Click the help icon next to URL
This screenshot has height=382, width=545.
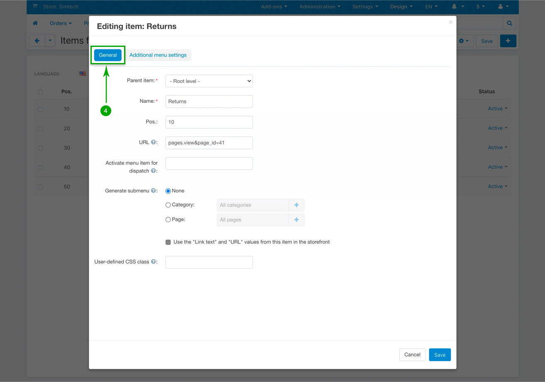pos(154,142)
